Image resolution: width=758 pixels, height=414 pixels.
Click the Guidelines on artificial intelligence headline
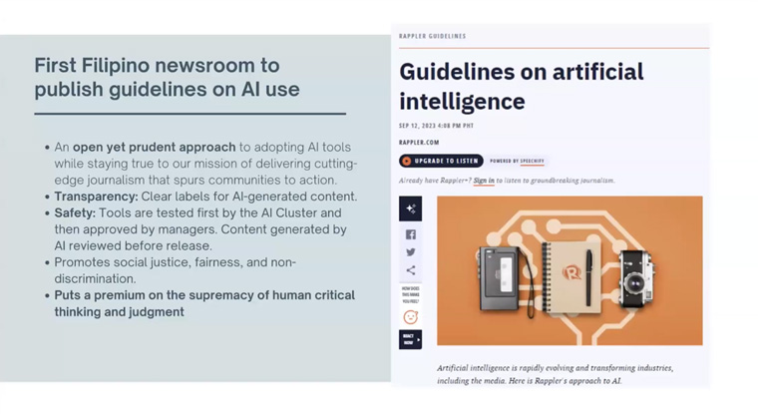521,87
